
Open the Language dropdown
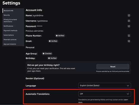(105, 85)
